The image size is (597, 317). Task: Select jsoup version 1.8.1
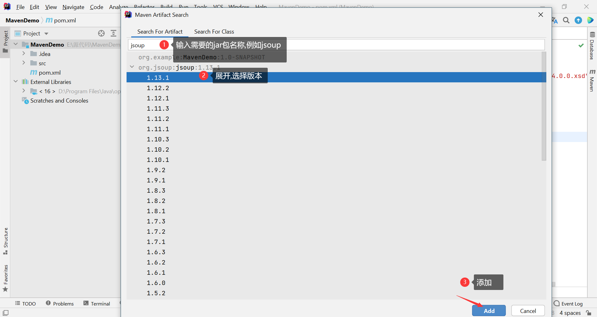[334, 211]
